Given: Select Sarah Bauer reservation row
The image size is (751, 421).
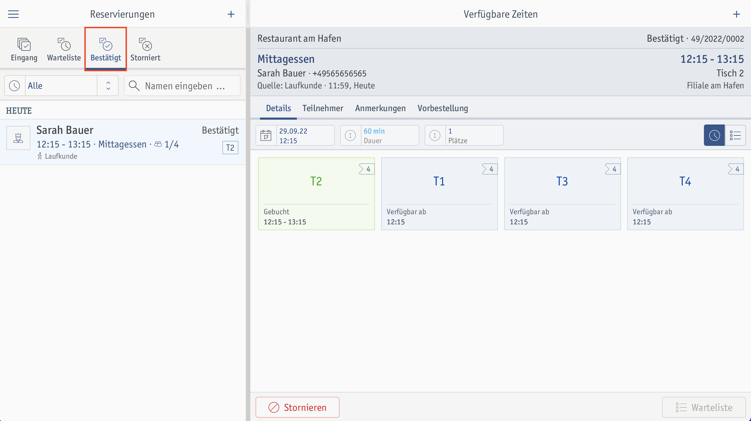Looking at the screenshot, I should [x=123, y=142].
